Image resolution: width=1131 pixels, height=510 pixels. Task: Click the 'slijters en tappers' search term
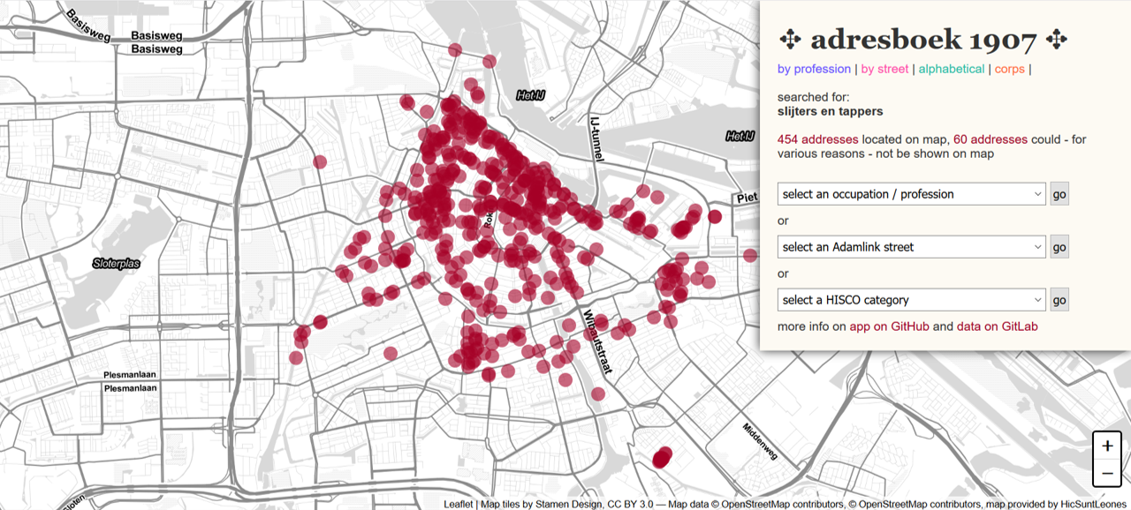(x=830, y=111)
